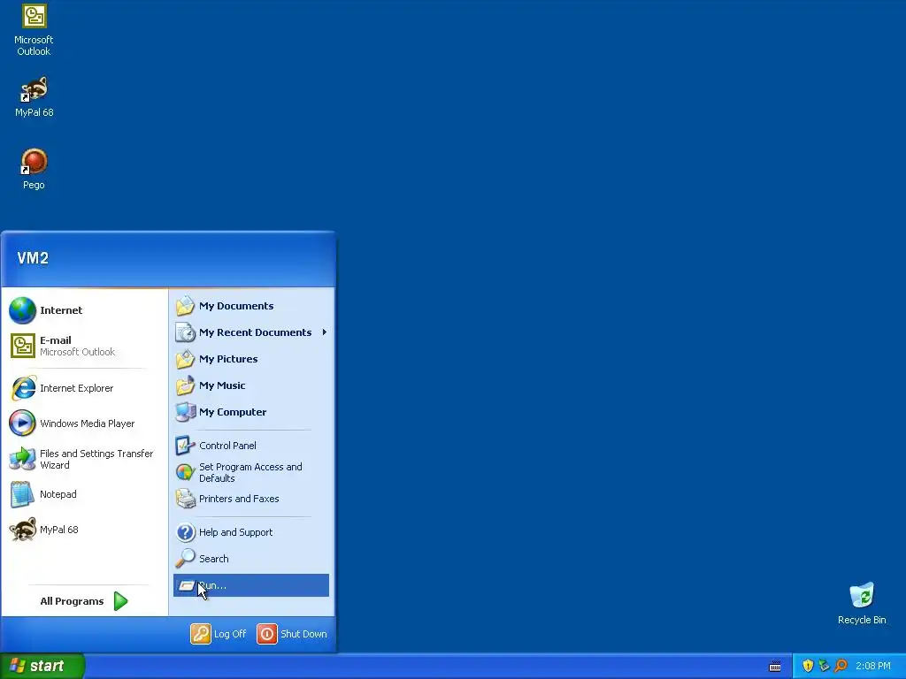
Task: Select the E-mail entry in Start menu
Action: (x=85, y=346)
